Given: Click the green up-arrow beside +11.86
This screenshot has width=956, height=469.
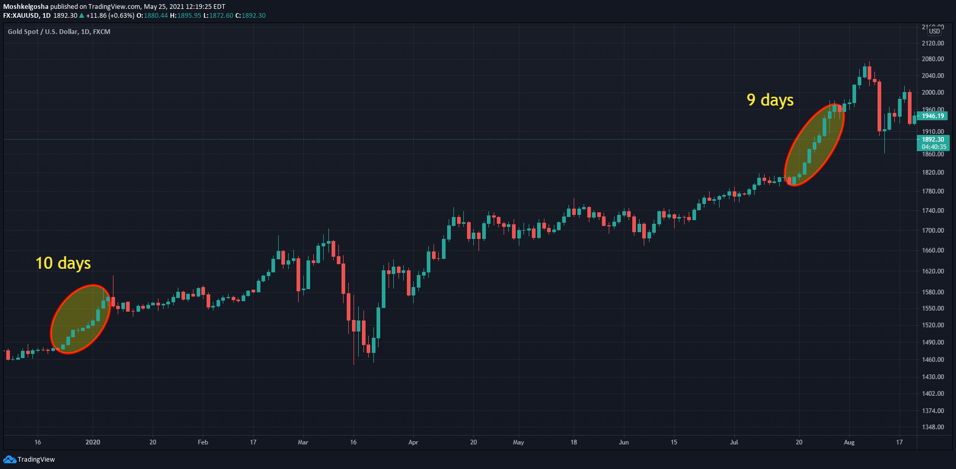Looking at the screenshot, I should coord(82,16).
